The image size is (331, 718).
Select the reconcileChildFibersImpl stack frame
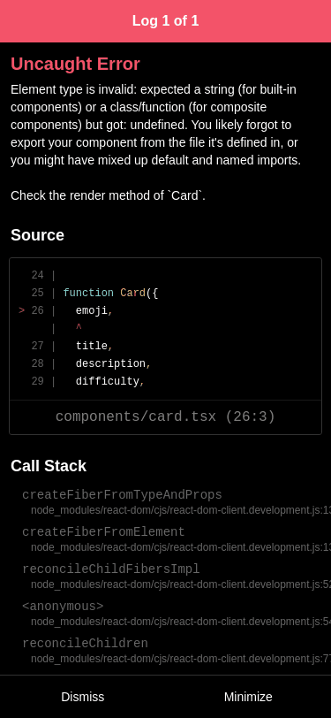[x=111, y=569]
